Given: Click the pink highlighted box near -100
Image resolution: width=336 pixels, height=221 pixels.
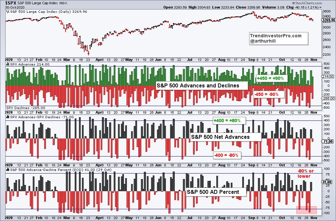Looking at the screenshot, I should click(306, 210).
